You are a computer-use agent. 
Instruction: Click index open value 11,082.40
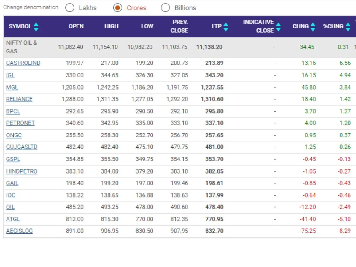(x=71, y=47)
